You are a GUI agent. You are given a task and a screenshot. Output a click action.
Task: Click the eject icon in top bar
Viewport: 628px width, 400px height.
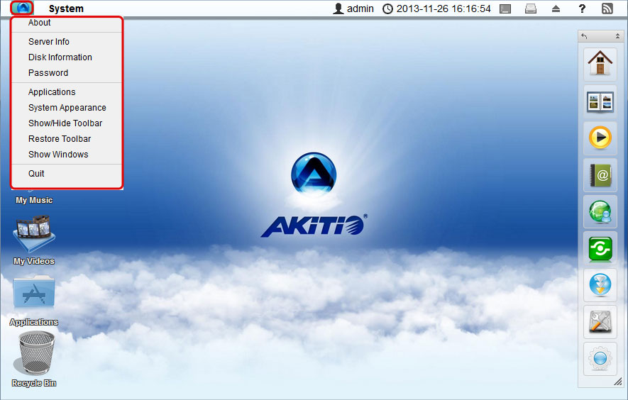(x=556, y=9)
